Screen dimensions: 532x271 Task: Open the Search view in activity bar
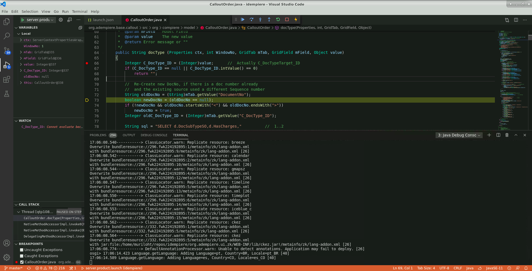tap(6, 36)
